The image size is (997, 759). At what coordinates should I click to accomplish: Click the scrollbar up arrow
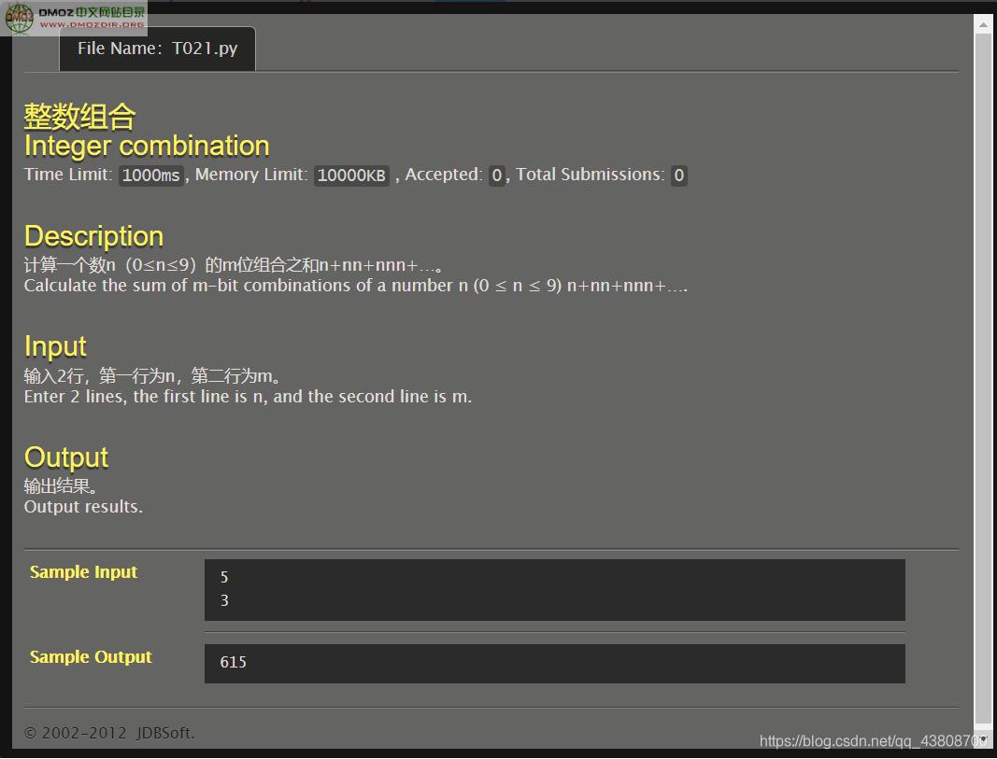tap(983, 24)
